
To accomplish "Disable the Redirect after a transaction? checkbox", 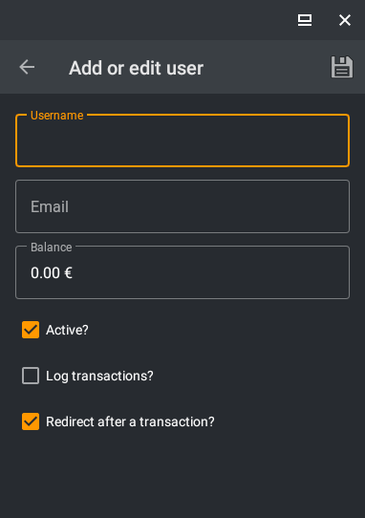I will [x=31, y=421].
